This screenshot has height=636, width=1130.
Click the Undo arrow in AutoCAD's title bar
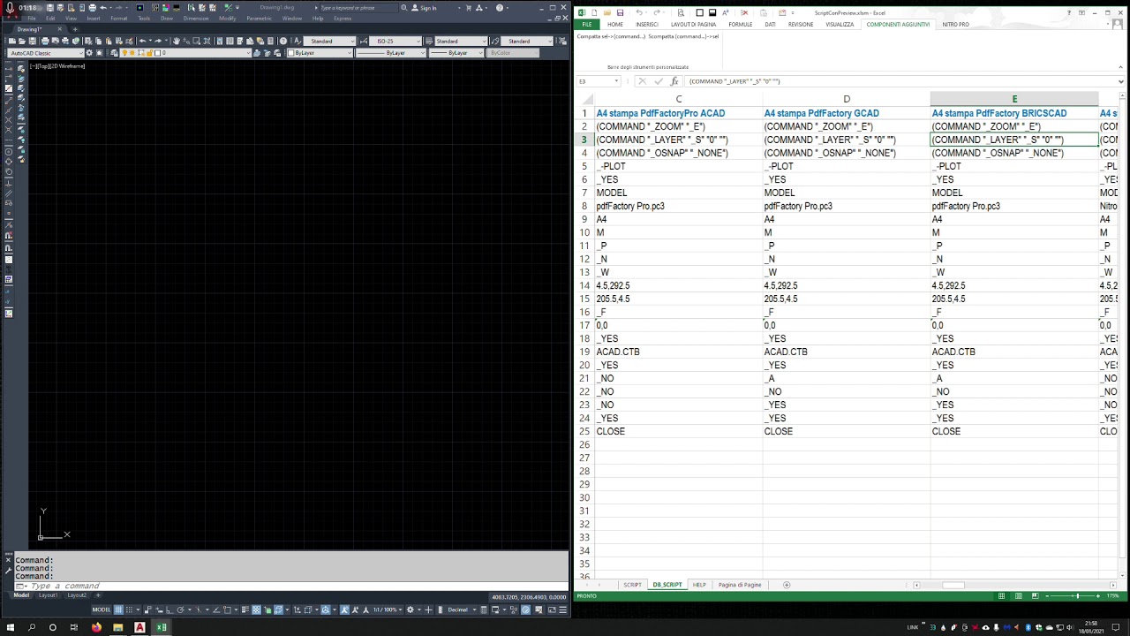[103, 7]
